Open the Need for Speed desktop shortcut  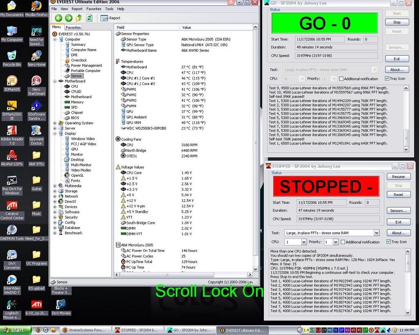(x=36, y=36)
